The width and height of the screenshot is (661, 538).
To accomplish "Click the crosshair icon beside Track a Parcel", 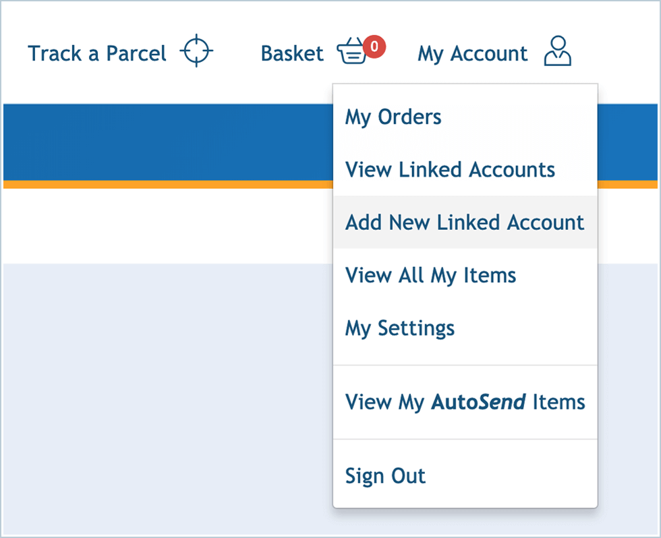I will click(196, 51).
